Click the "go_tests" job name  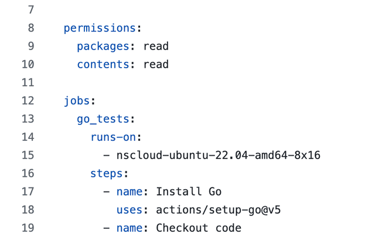pos(103,119)
